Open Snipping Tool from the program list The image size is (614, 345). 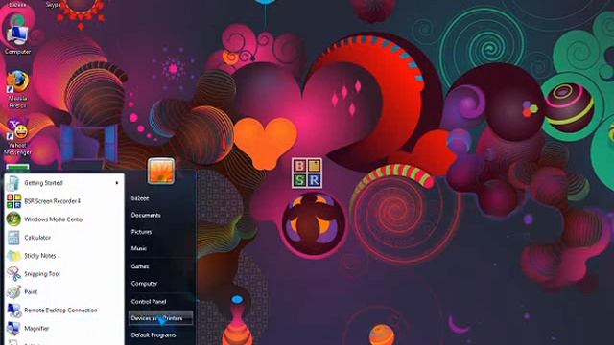coord(63,274)
